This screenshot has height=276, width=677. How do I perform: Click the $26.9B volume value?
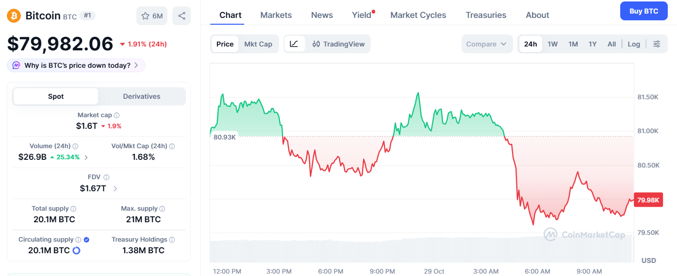[33, 157]
